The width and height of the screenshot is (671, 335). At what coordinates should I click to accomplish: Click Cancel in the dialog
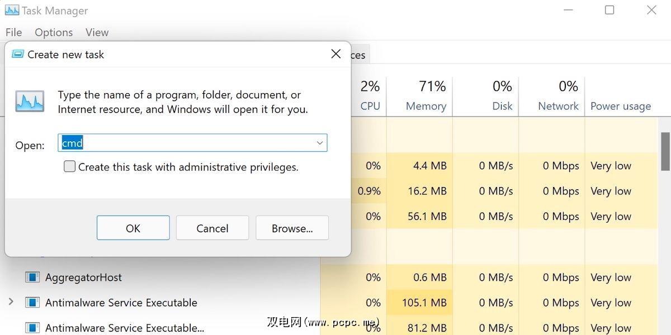pyautogui.click(x=212, y=228)
